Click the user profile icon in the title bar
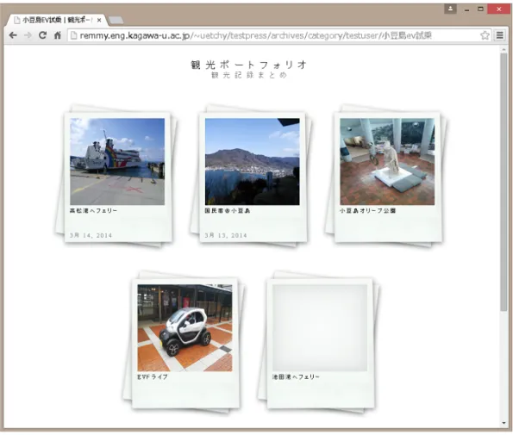The image size is (513, 435). (x=450, y=9)
